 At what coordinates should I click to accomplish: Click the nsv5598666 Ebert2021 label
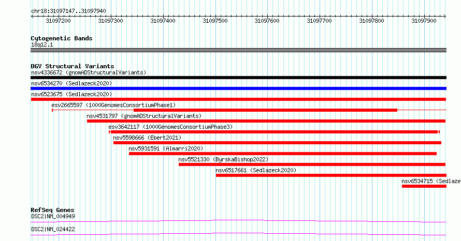tap(147, 138)
